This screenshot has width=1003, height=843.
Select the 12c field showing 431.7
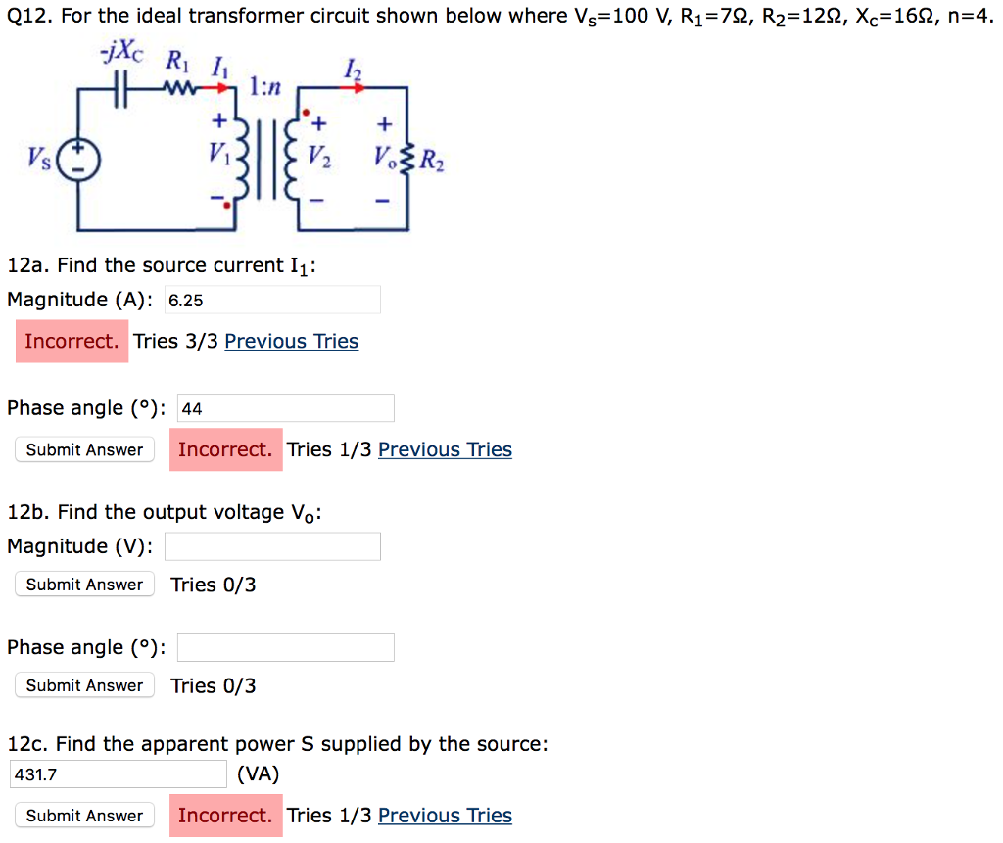(x=118, y=773)
